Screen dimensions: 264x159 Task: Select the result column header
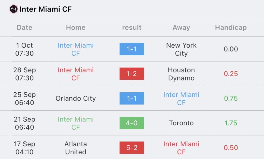tap(132, 27)
